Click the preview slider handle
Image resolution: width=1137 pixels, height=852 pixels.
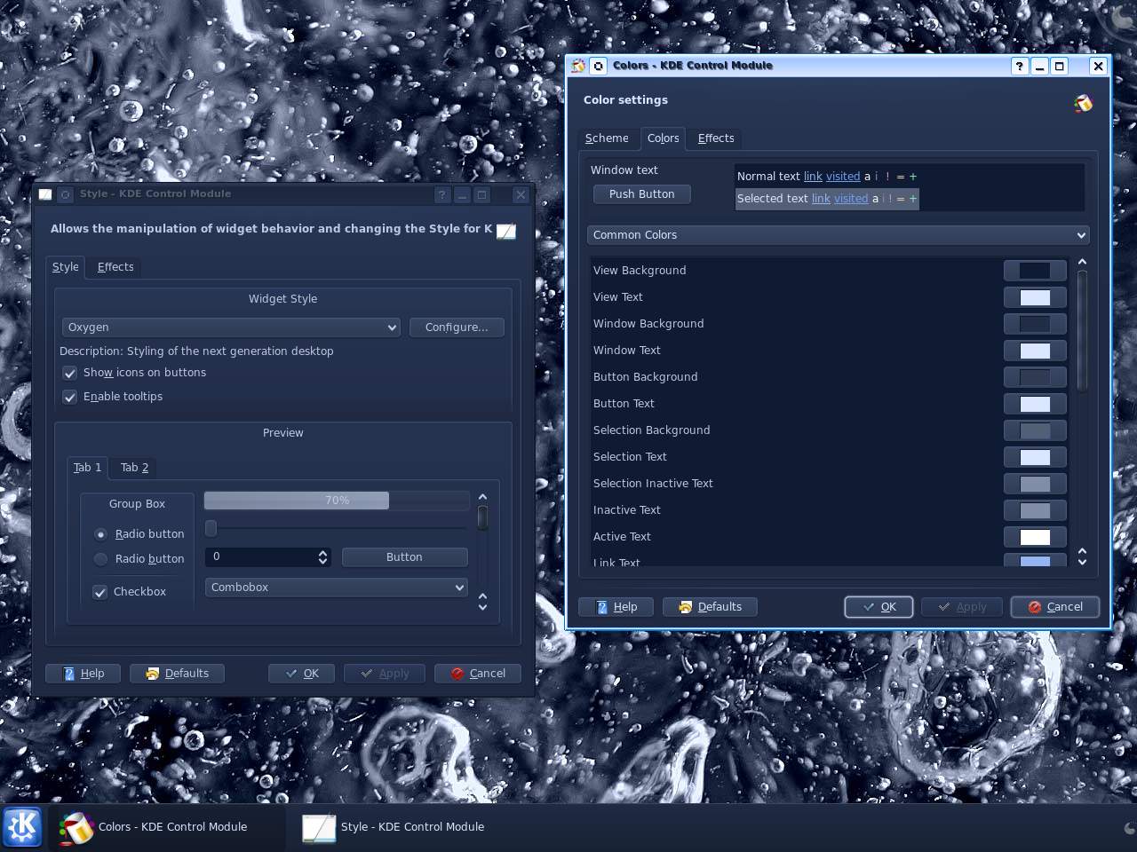211,529
